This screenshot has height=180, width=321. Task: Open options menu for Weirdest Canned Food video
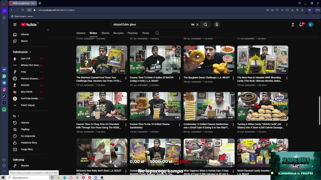click(x=126, y=78)
